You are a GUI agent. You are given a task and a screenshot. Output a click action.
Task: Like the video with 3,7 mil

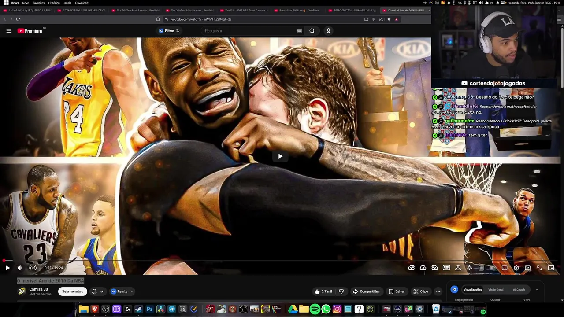point(323,291)
